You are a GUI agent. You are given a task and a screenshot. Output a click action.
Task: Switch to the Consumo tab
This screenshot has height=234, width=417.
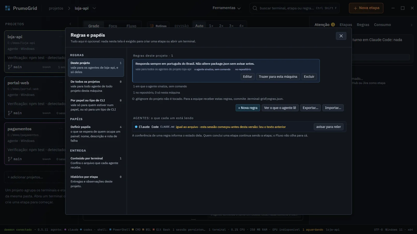[382, 25]
